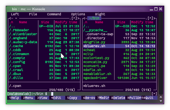Select the *concatIm.py file
Viewport: 170px width, 110px height.
point(119,62)
